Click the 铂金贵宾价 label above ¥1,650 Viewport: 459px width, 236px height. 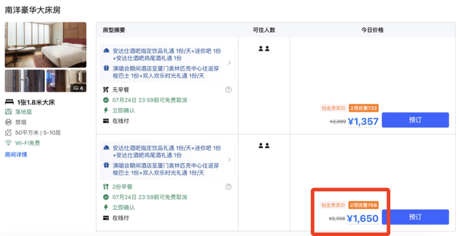point(334,205)
